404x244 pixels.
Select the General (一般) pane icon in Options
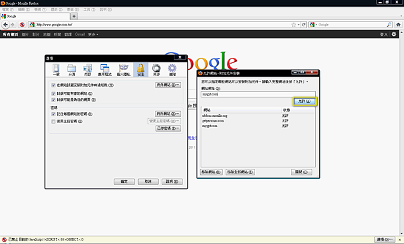pyautogui.click(x=56, y=70)
